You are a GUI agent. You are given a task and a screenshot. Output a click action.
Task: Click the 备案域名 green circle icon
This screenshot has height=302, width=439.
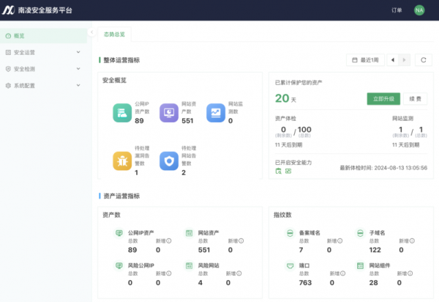click(290, 233)
